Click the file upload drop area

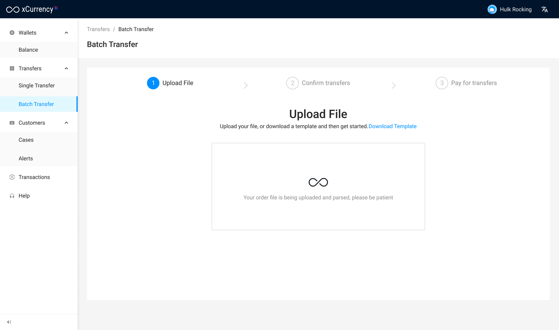(318, 186)
